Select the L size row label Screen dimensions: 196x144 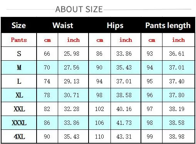pyautogui.click(x=19, y=81)
